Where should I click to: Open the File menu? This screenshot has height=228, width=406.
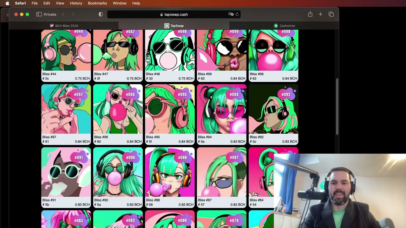pyautogui.click(x=35, y=3)
